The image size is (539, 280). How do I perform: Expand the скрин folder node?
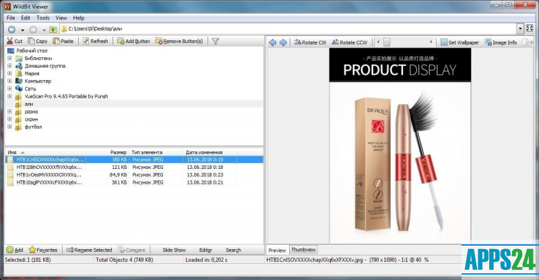pyautogui.click(x=9, y=119)
